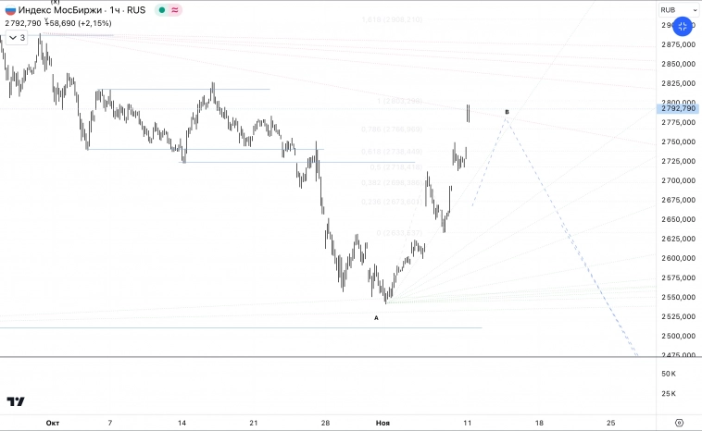Viewport: 702px width, 431px height.
Task: Click the Окт month label on time axis
Action: click(53, 423)
